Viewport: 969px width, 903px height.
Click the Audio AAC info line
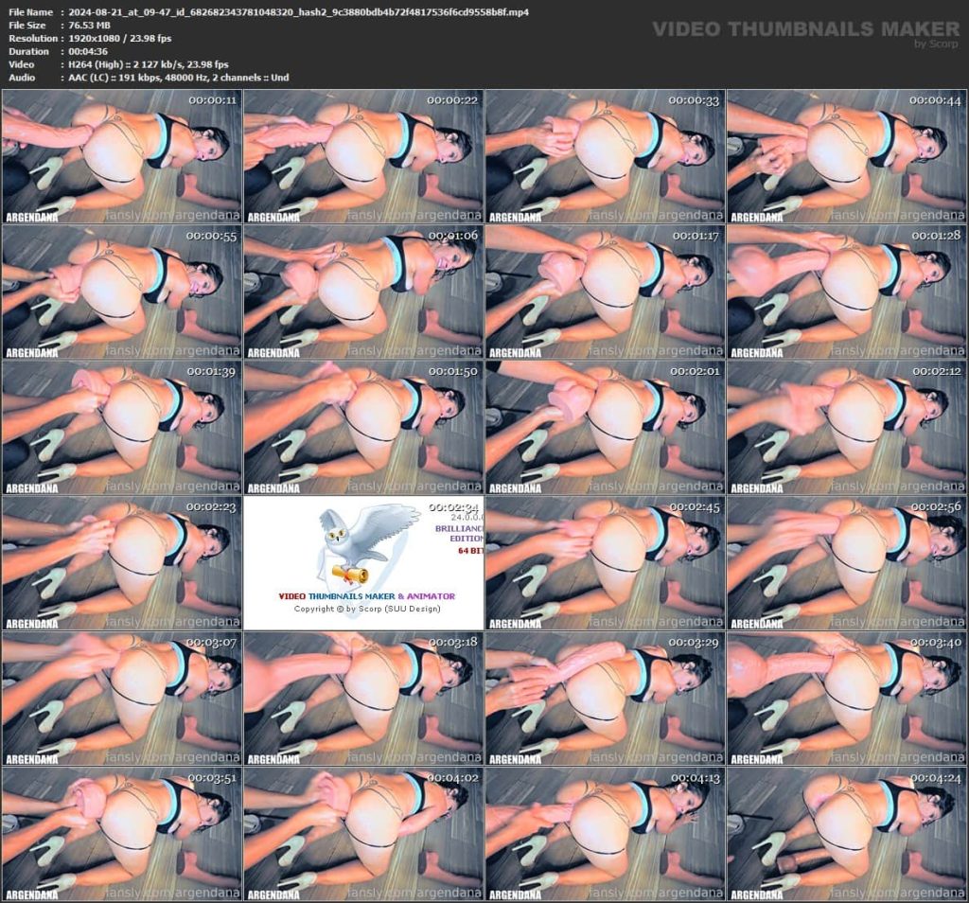[179, 78]
